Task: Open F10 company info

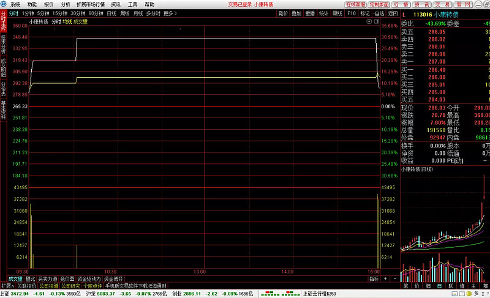Action: coord(351,13)
